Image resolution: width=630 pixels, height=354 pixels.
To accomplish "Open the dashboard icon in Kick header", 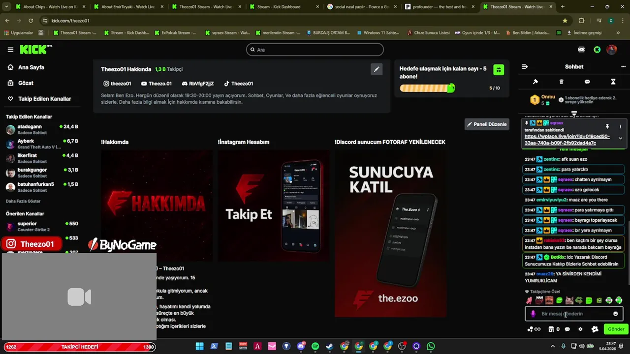I will click(x=581, y=50).
